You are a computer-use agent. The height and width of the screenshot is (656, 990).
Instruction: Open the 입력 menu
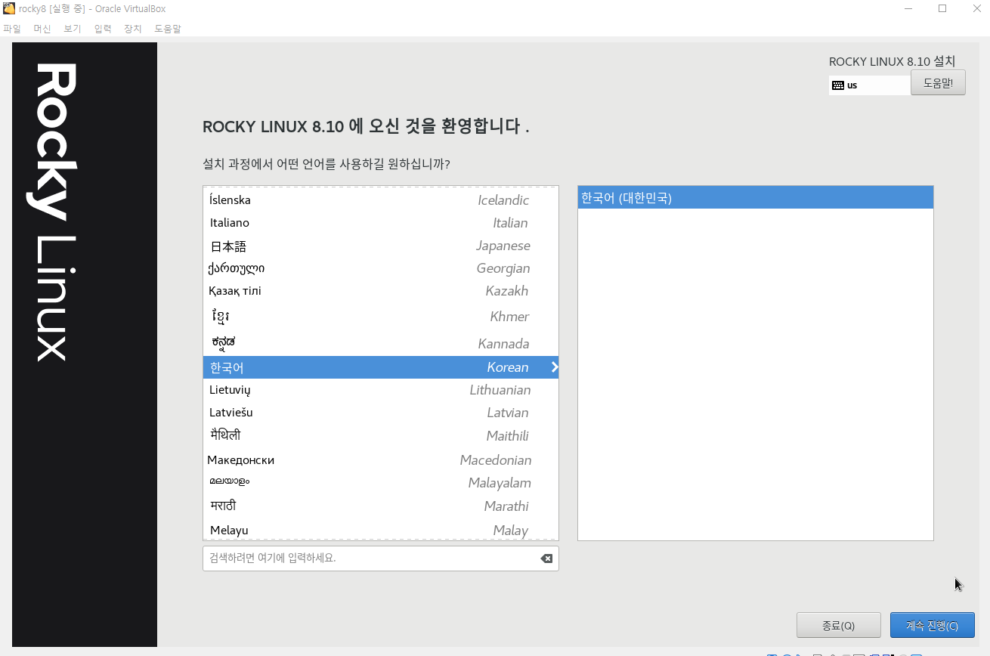(103, 29)
